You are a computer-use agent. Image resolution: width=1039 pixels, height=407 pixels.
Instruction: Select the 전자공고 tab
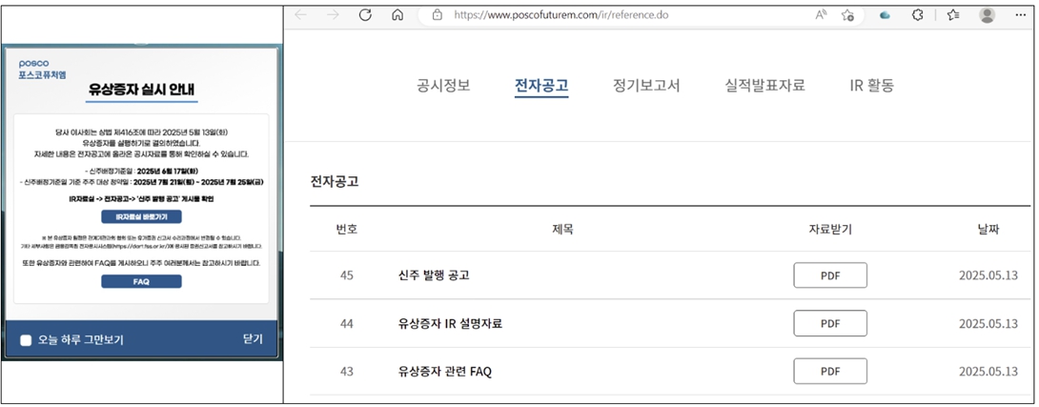click(x=541, y=86)
